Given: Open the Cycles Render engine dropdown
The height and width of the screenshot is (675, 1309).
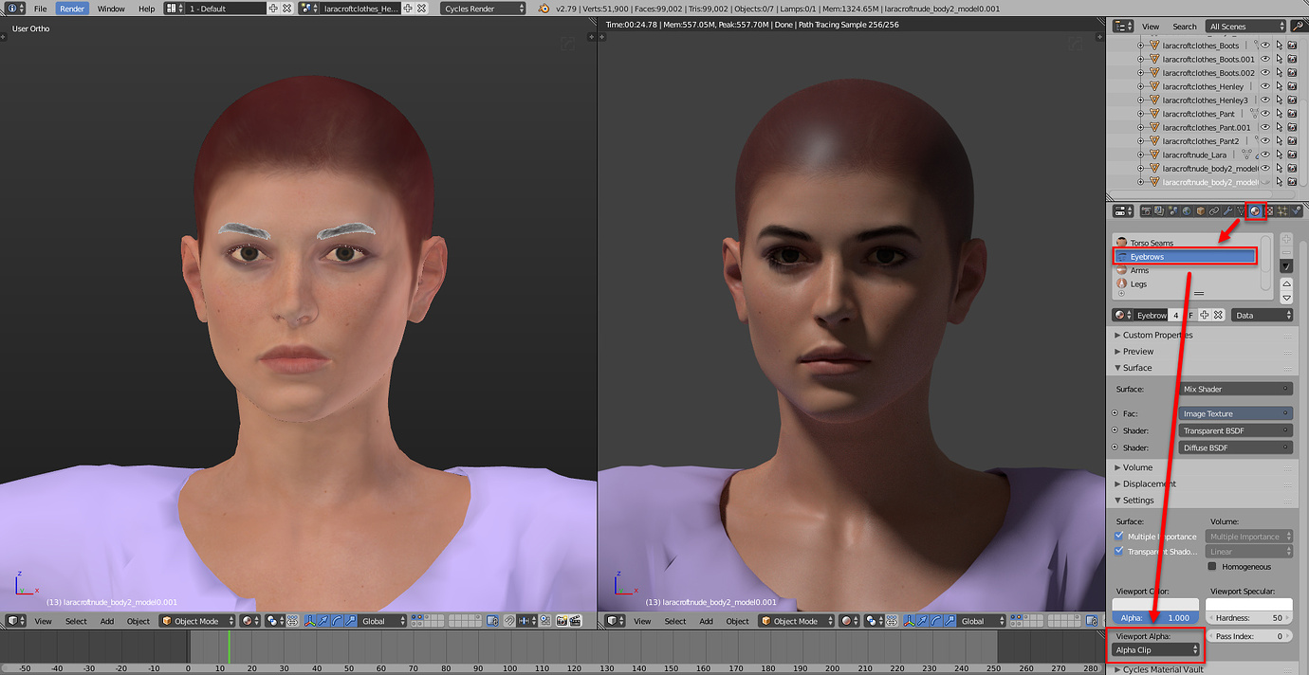Looking at the screenshot, I should [483, 8].
